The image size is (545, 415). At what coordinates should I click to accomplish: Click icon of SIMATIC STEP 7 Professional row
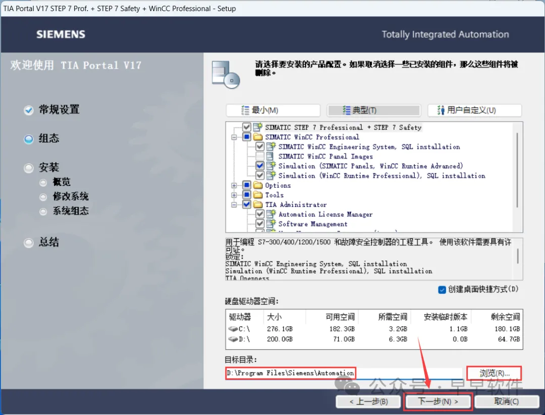pyautogui.click(x=258, y=127)
